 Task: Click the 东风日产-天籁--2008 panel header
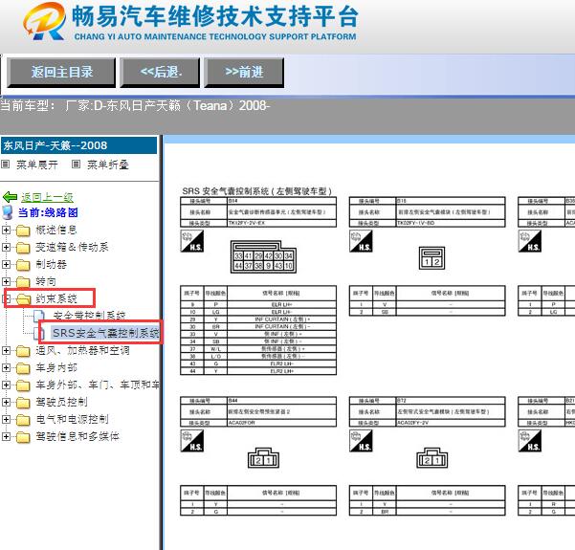pyautogui.click(x=78, y=145)
